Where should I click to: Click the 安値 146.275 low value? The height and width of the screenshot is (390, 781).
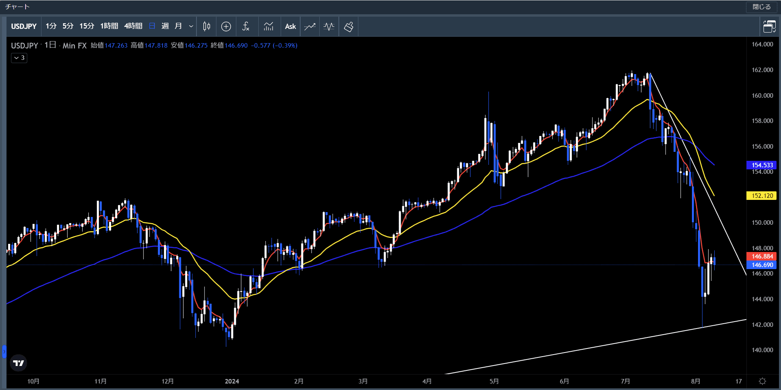189,46
